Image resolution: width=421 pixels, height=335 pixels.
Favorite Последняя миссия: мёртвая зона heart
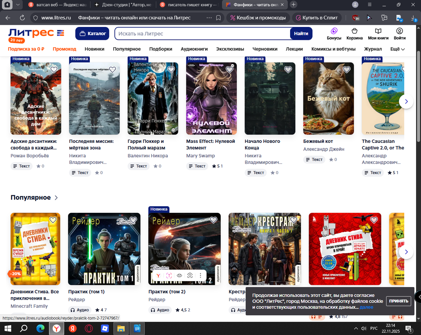[x=112, y=70]
